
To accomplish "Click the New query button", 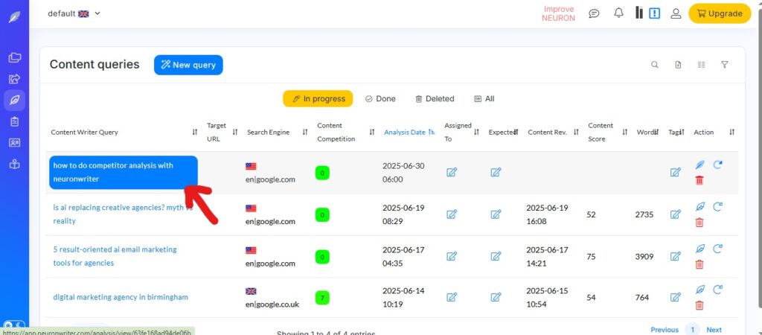I will (x=188, y=65).
